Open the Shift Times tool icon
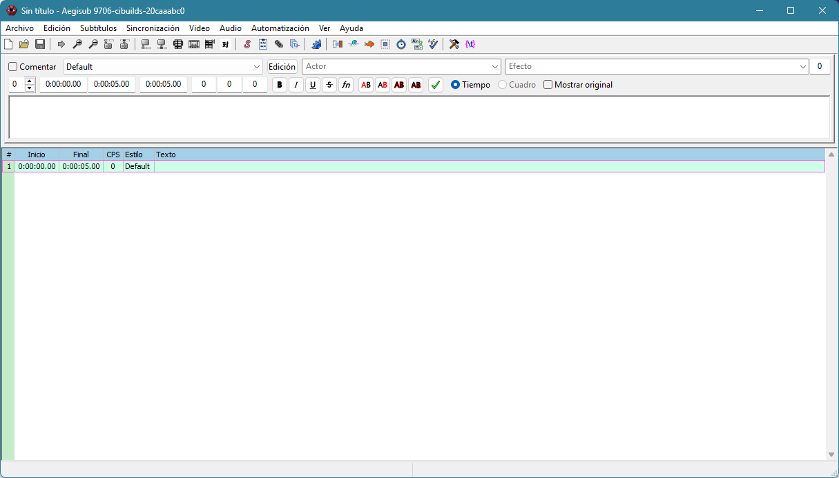The image size is (839, 478). [337, 44]
